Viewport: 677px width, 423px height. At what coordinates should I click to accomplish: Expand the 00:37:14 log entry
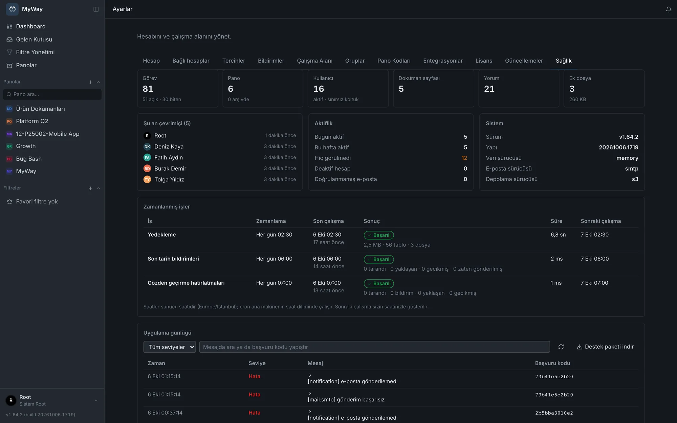(310, 411)
